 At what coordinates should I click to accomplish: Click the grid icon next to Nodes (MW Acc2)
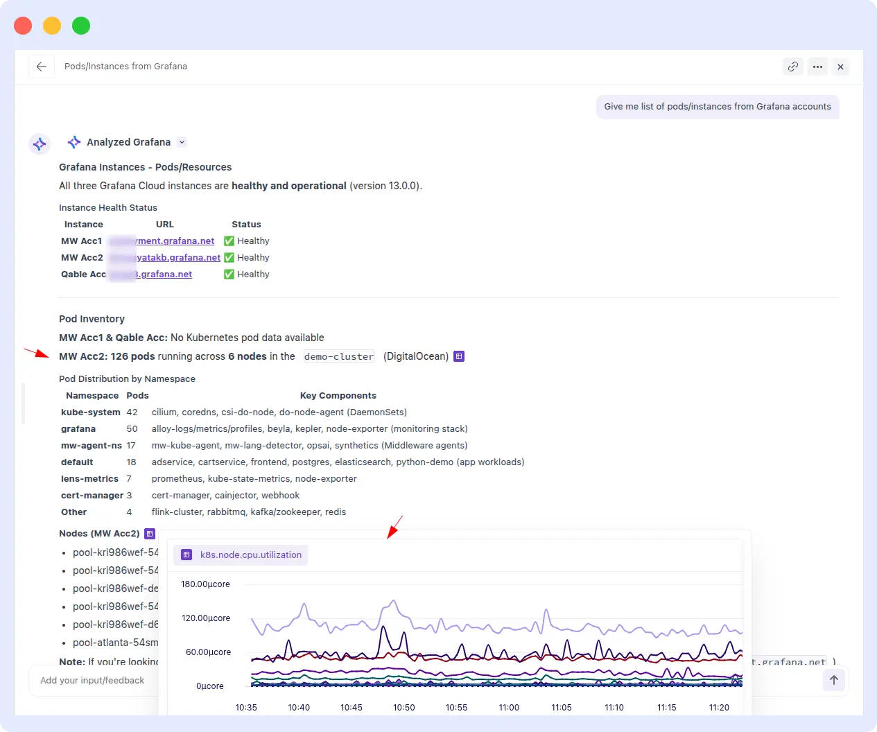[150, 533]
